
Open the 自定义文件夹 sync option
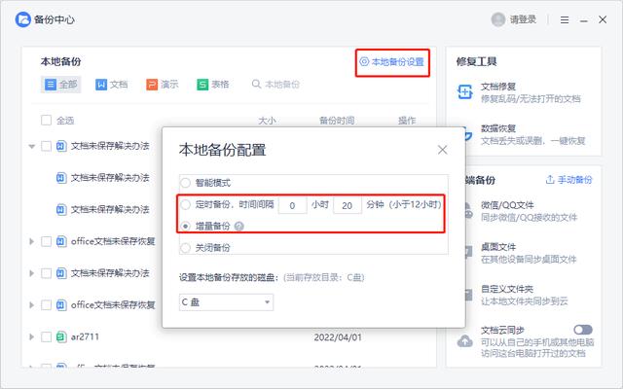[524, 296]
